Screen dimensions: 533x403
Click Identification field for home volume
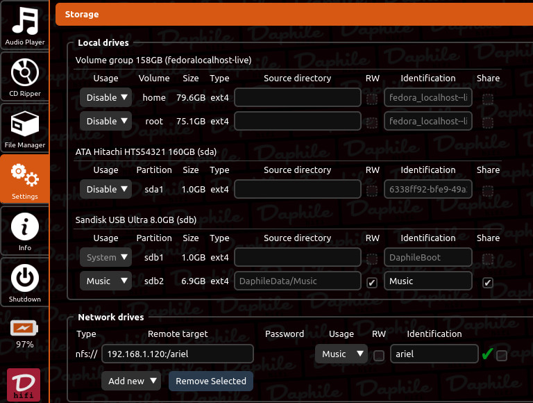pyautogui.click(x=428, y=98)
